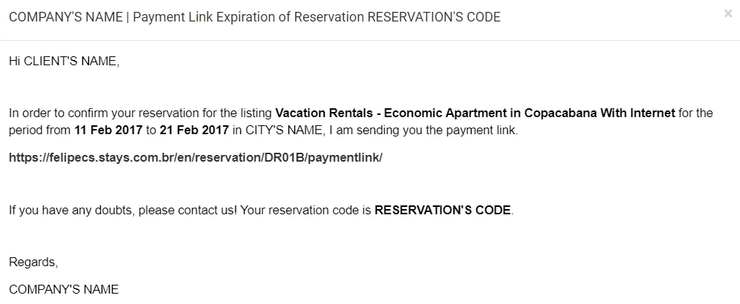This screenshot has height=304, width=740.
Task: Open the felipecs.stays.com.br payment link
Action: pos(196,158)
